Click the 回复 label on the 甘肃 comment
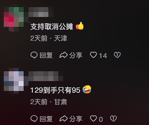Image resolution: width=149 pixels, height=125 pixels. point(46,119)
